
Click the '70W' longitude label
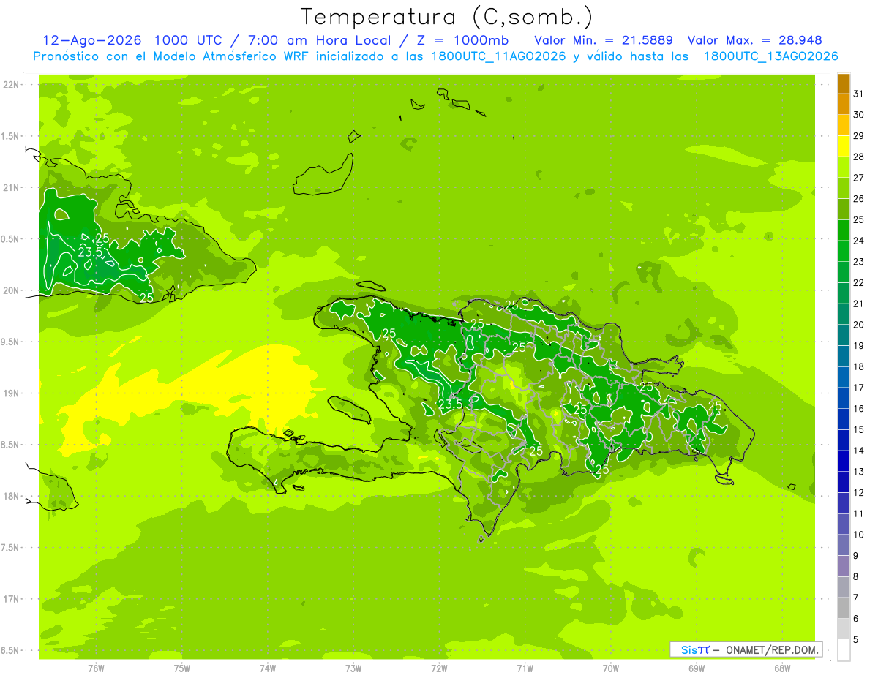(x=611, y=668)
